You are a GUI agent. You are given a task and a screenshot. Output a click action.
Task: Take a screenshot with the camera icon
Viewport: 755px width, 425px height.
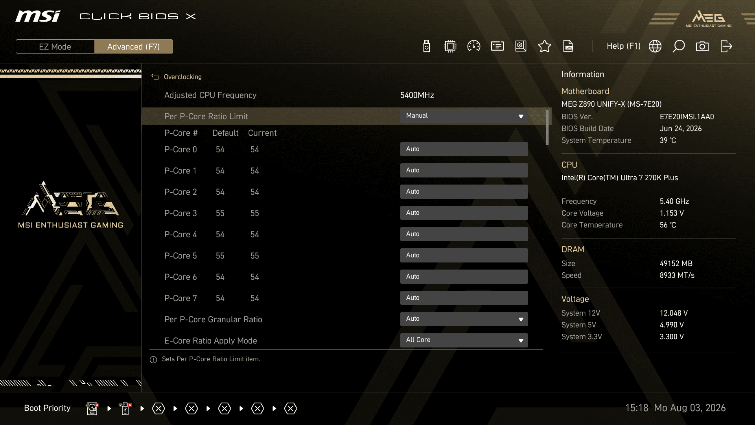point(702,46)
